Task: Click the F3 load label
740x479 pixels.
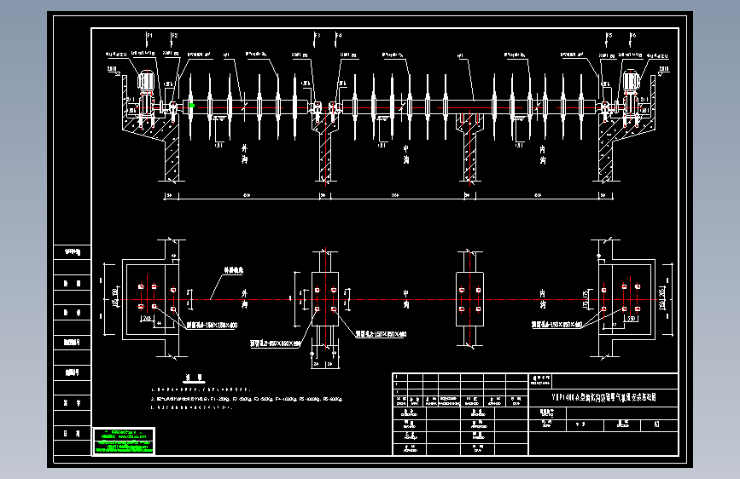Action: click(317, 35)
